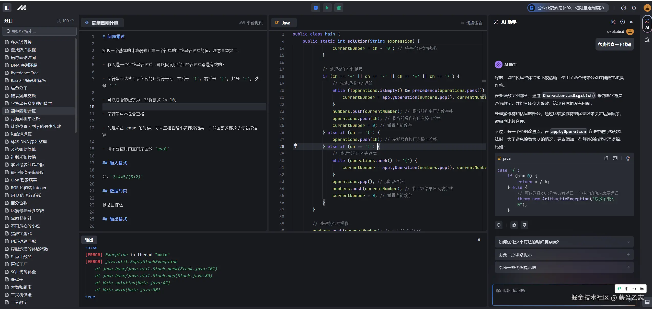652x309 pixels.
Task: Click the lightbulb hint on line 28
Action: (295, 146)
